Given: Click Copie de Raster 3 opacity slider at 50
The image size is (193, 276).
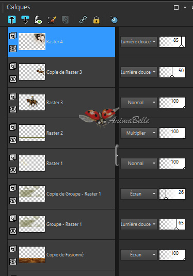Looking at the screenshot, I should (x=172, y=72).
